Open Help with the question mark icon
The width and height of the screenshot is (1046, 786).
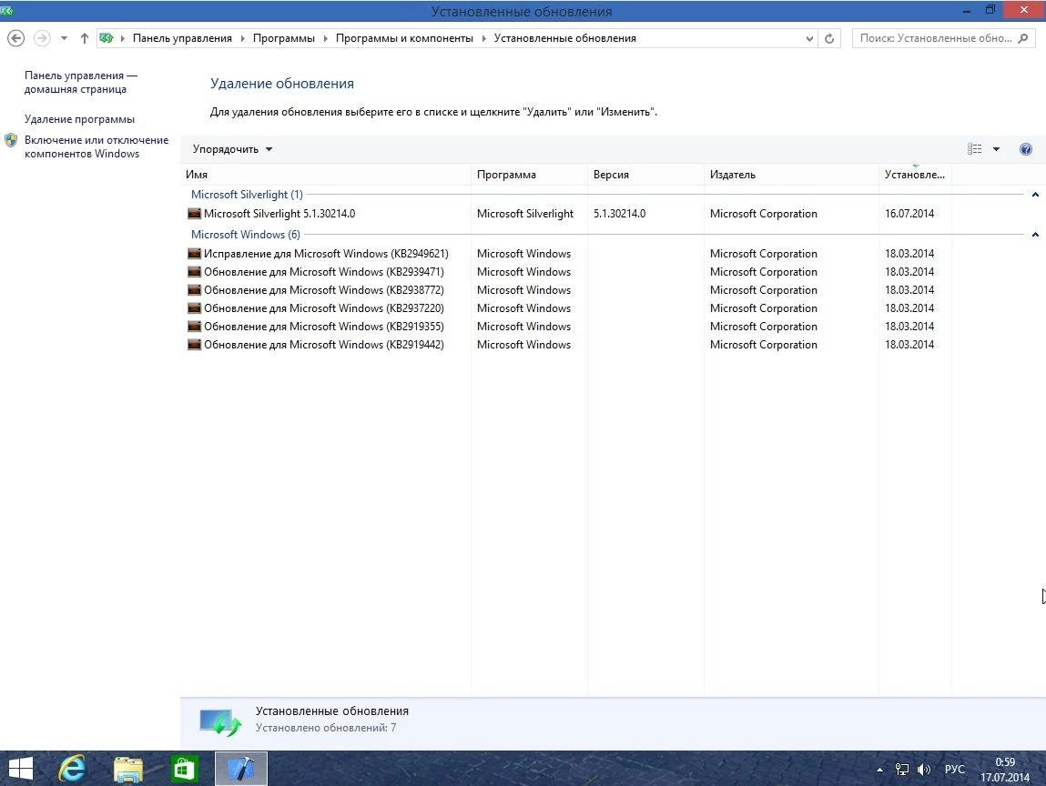1026,149
